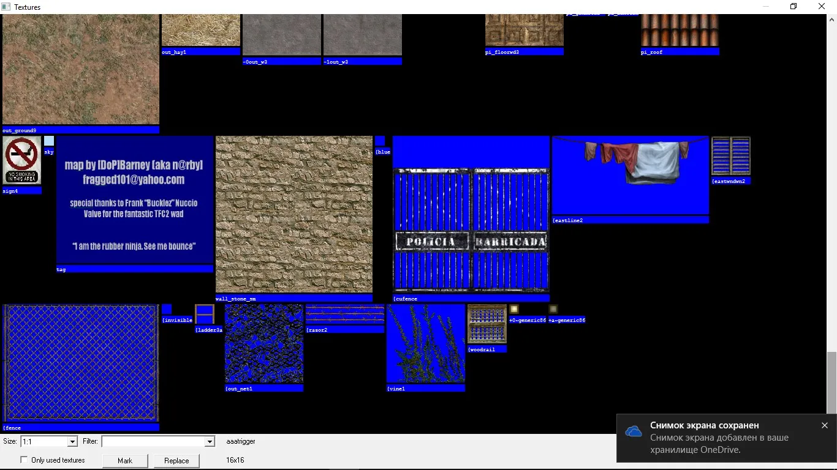Choose the +0~generic86 light texture
This screenshot has width=837, height=470.
(514, 309)
